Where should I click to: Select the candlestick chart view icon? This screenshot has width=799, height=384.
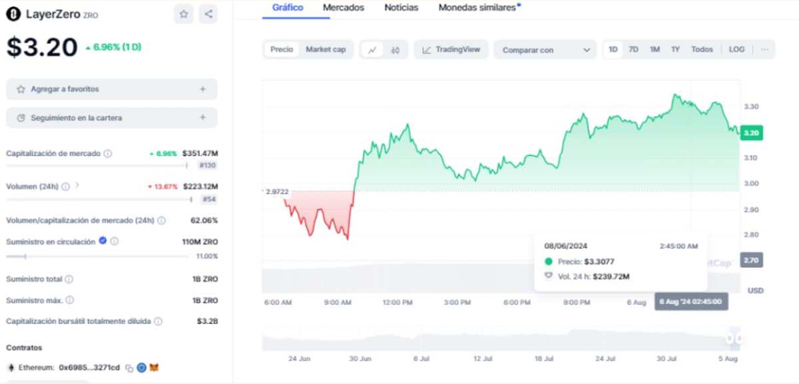click(x=396, y=50)
